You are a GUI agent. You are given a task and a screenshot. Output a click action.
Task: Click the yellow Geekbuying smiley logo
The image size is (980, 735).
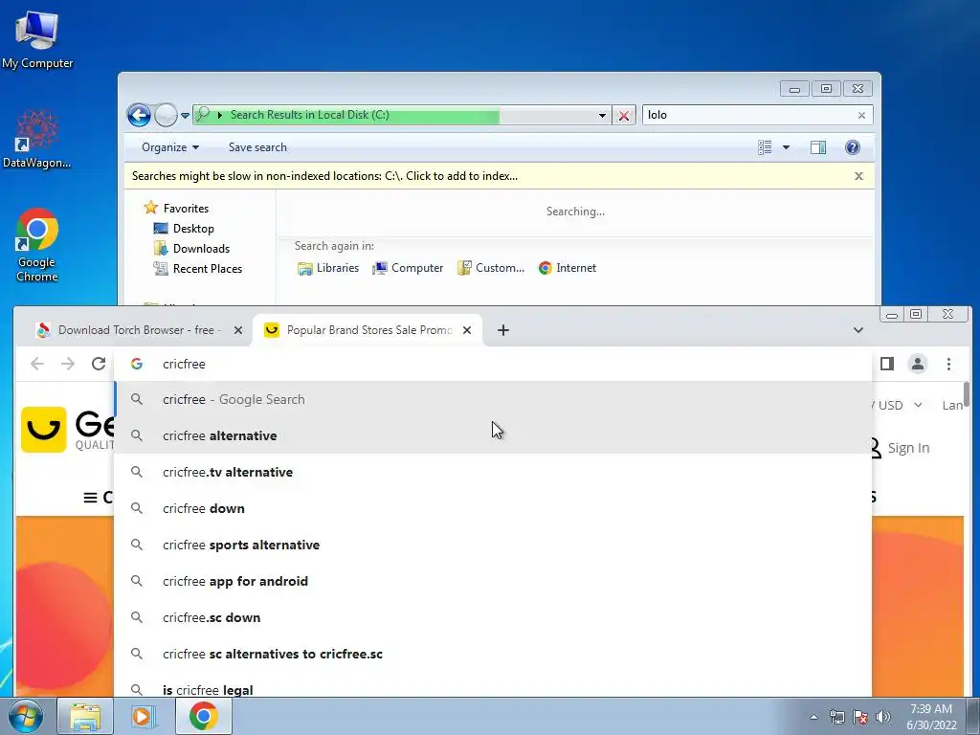[x=44, y=430]
